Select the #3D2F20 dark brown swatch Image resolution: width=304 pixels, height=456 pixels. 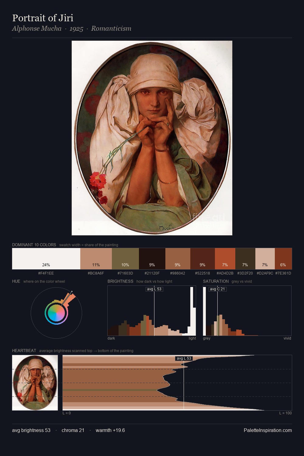click(x=245, y=259)
